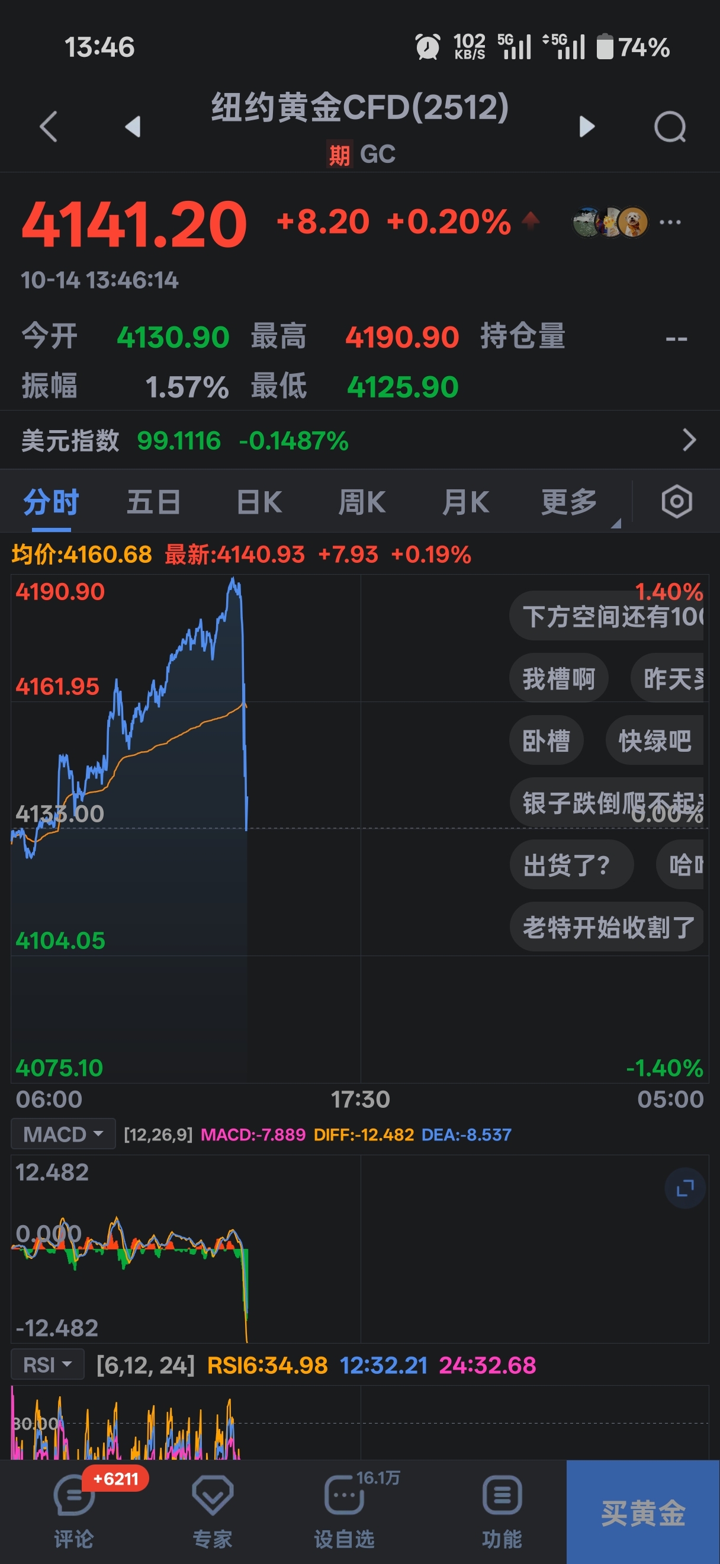Tap the MACD:-7.889 value
Viewport: 720px width, 1564px height.
click(x=253, y=1134)
